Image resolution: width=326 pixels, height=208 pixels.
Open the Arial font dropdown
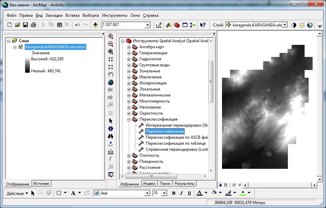click(x=147, y=193)
